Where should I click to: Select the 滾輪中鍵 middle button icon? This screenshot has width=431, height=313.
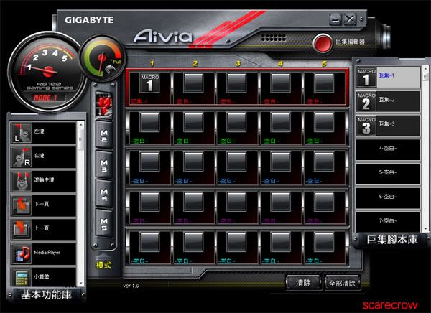pos(22,181)
